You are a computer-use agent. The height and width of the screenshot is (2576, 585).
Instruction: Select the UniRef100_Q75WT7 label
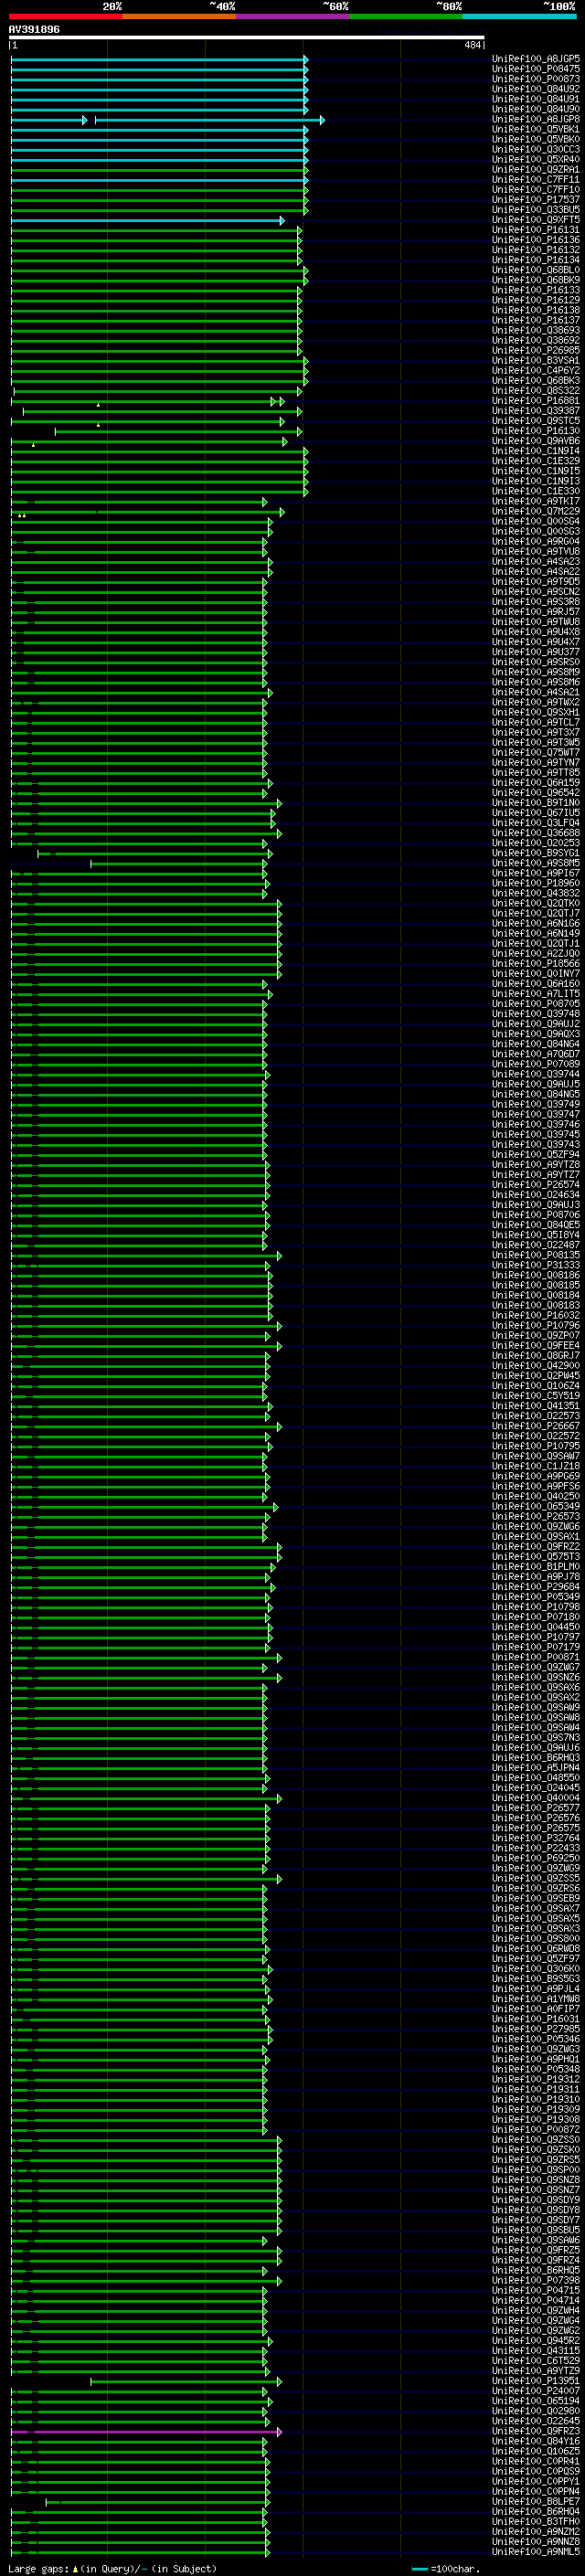click(x=535, y=752)
